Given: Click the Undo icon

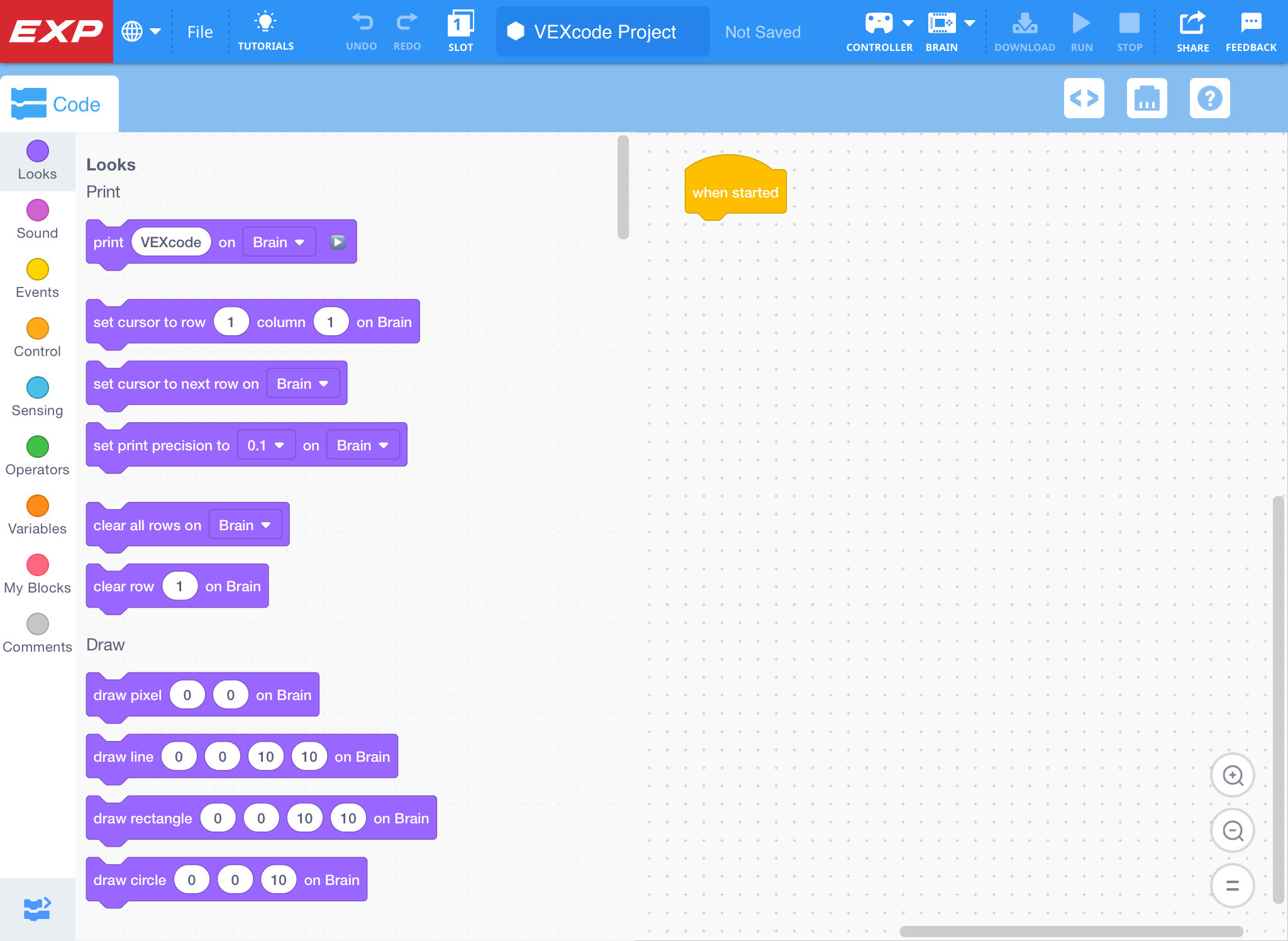Looking at the screenshot, I should [362, 24].
